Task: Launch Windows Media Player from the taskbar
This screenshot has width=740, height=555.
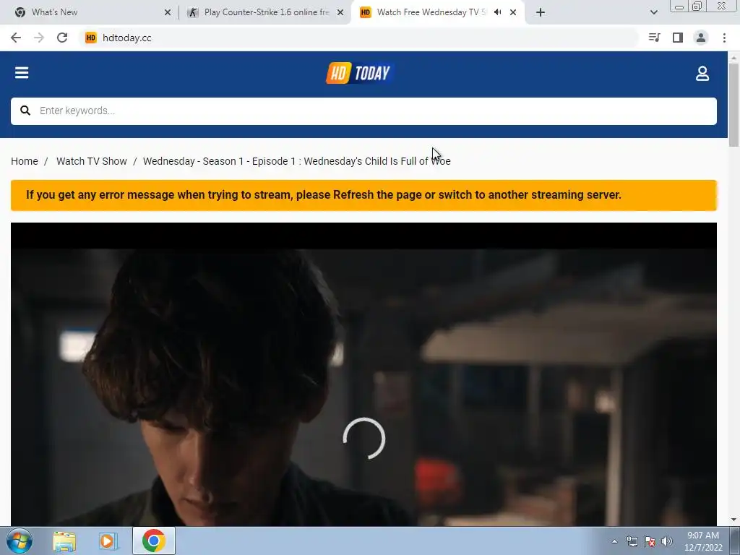Action: (108, 541)
